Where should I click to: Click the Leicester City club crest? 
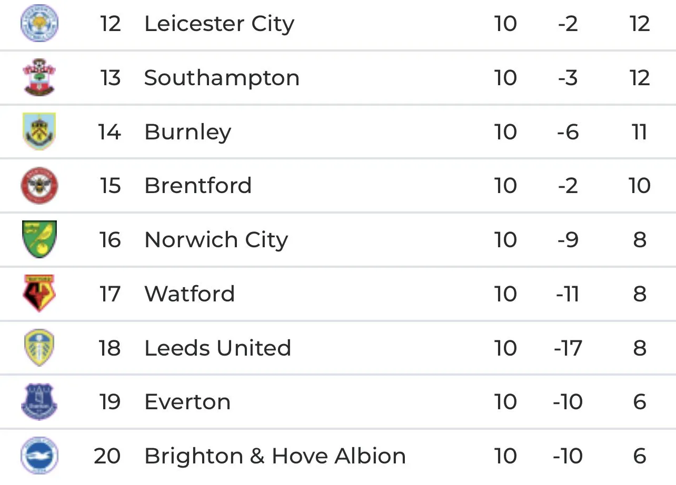coord(39,23)
